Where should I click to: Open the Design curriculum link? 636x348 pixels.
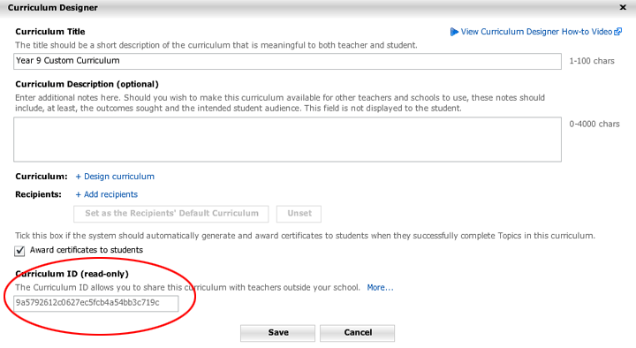pos(115,177)
